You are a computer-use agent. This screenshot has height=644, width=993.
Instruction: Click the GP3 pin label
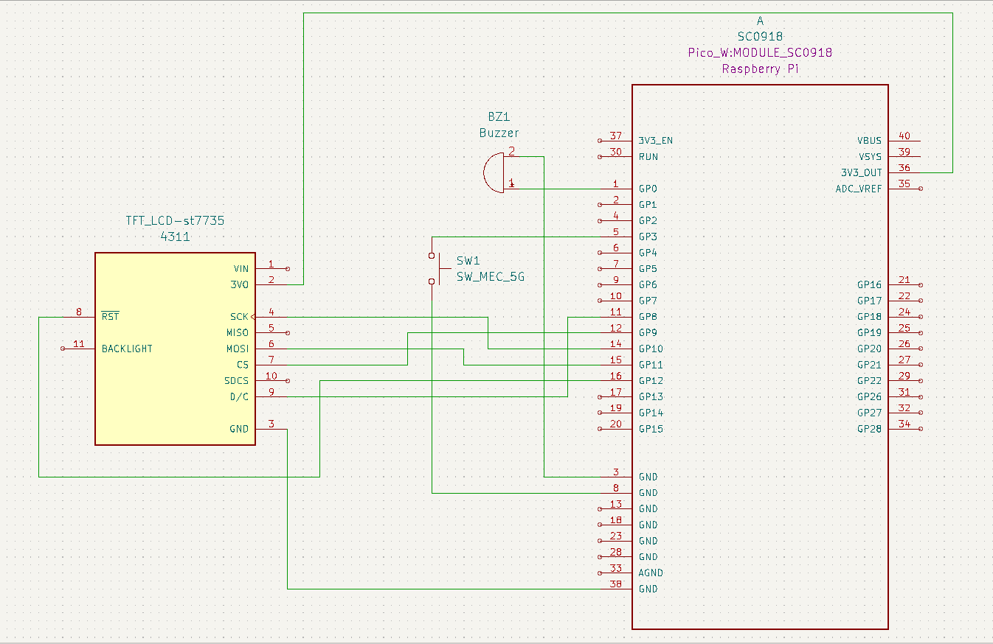(648, 237)
